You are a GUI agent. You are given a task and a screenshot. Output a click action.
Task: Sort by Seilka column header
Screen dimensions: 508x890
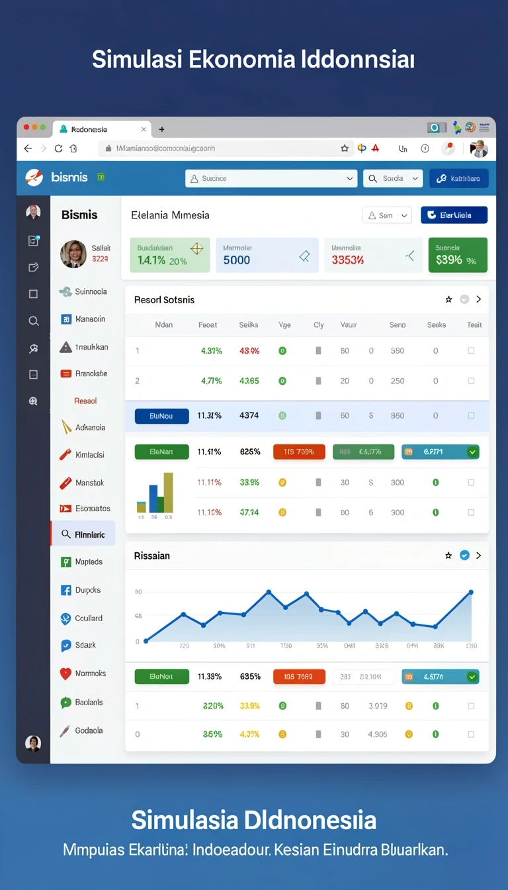[x=249, y=325]
